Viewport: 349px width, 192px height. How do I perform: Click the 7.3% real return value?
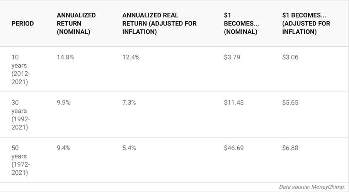129,103
